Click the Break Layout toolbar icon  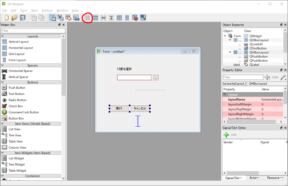(x=135, y=18)
